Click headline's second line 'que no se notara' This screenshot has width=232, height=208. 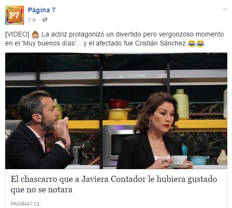coord(42,190)
